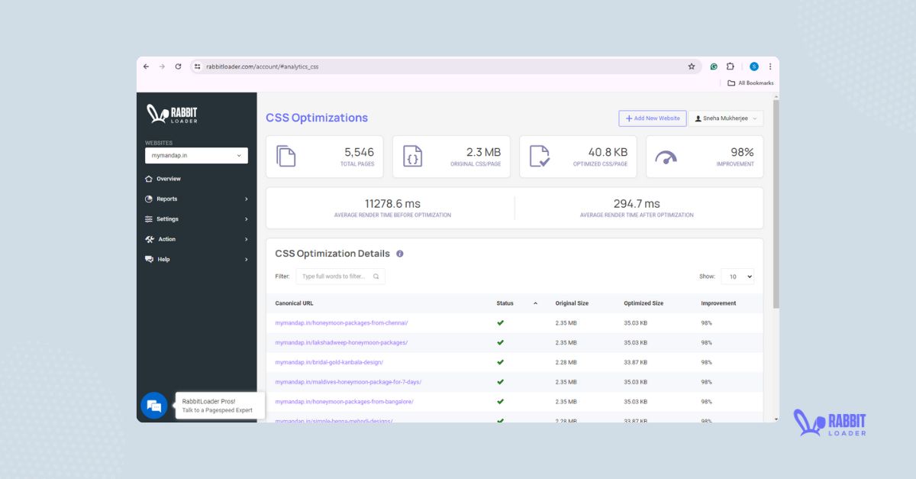Image resolution: width=916 pixels, height=479 pixels.
Task: Click the bookmark star in the address bar
Action: tap(692, 66)
